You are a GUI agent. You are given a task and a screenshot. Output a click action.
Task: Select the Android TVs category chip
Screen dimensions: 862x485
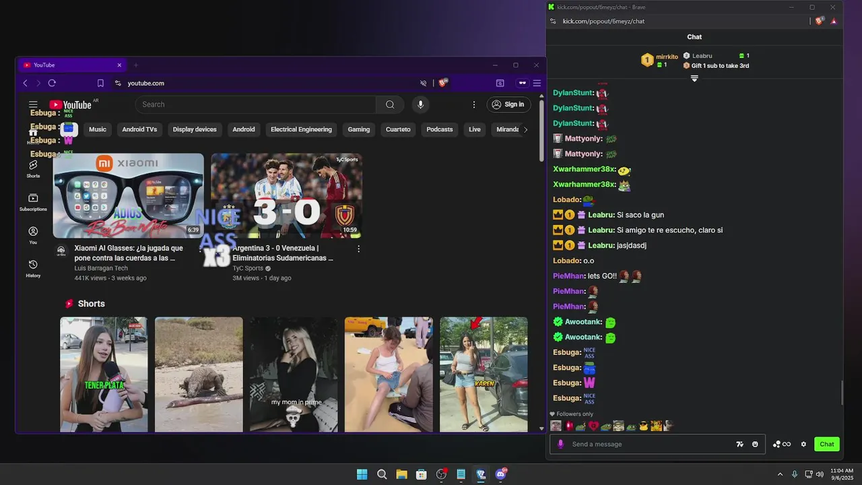tap(139, 129)
